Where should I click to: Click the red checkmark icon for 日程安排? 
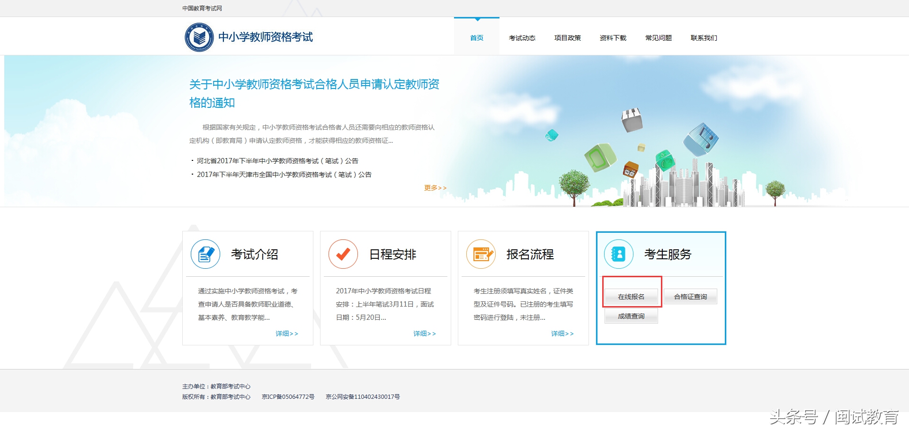[343, 254]
